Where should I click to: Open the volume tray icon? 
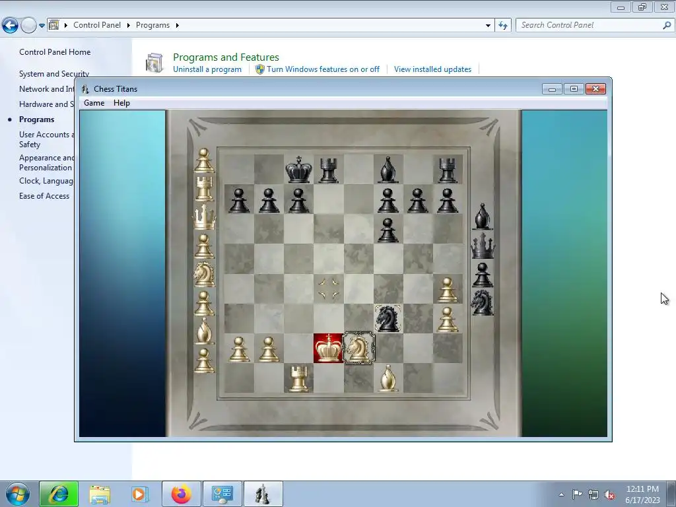pyautogui.click(x=609, y=494)
